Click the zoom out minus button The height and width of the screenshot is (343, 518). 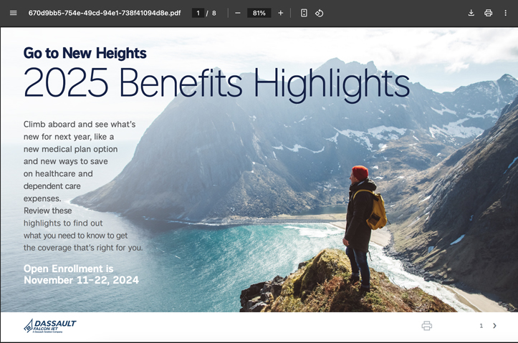click(238, 13)
